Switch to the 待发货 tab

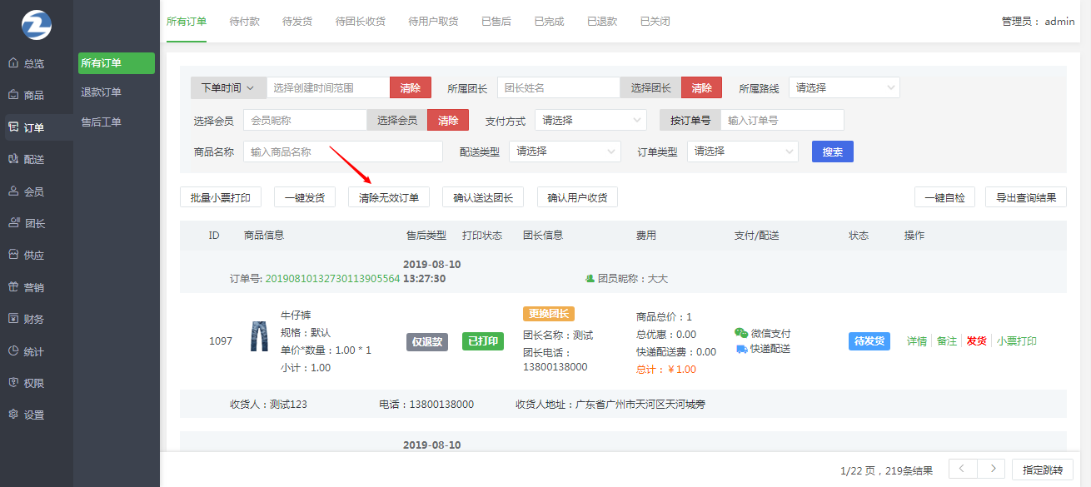point(297,22)
